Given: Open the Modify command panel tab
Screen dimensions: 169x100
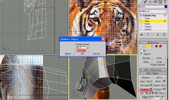Looking at the screenshot, I should pyautogui.click(x=145, y=2).
